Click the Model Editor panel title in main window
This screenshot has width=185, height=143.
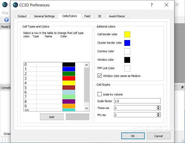[6, 27]
